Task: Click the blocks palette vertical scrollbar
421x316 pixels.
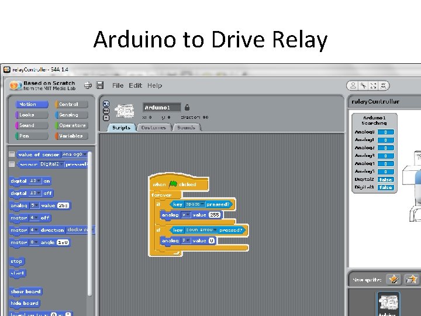Action: point(89,223)
